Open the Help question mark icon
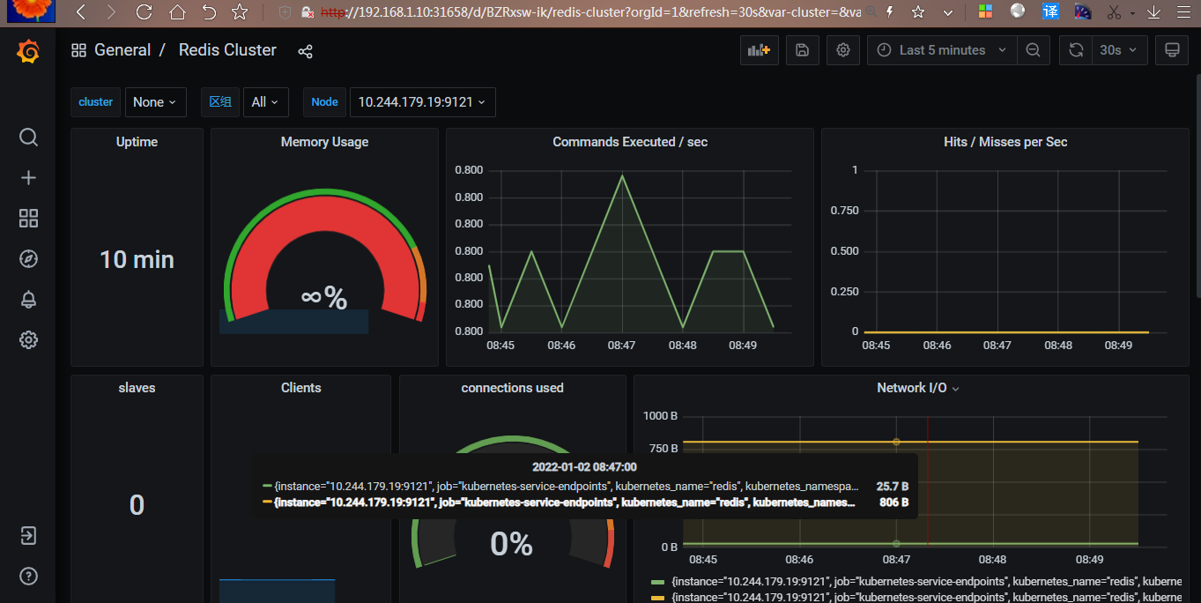The width and height of the screenshot is (1201, 603). (28, 577)
